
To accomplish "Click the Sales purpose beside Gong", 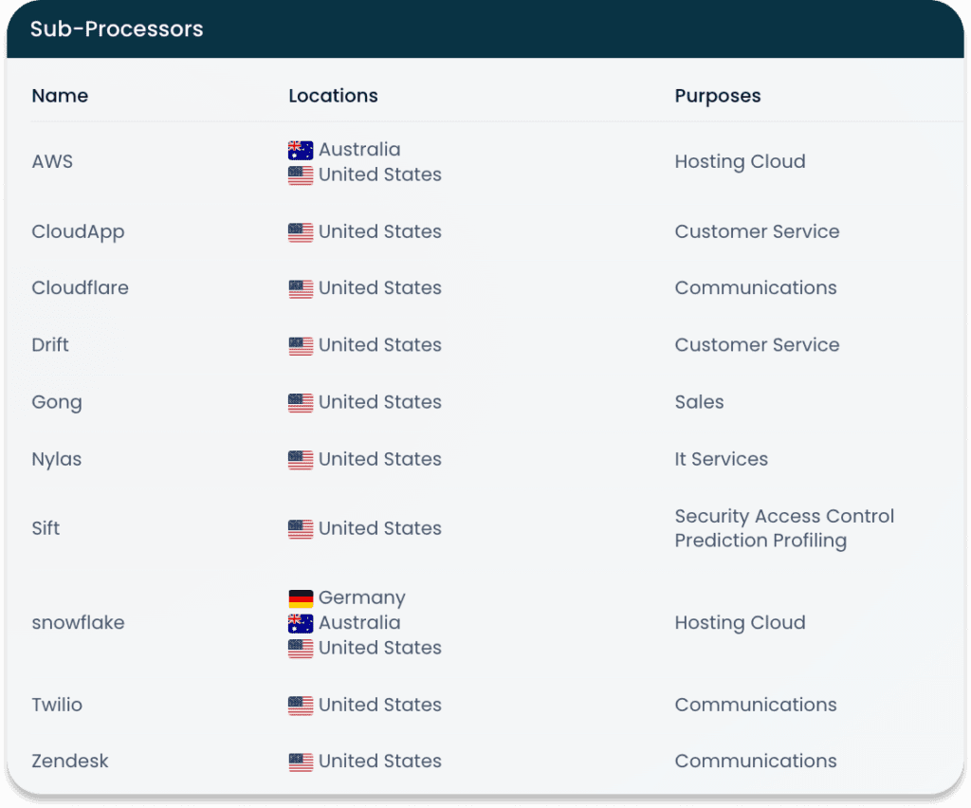I will (x=699, y=402).
